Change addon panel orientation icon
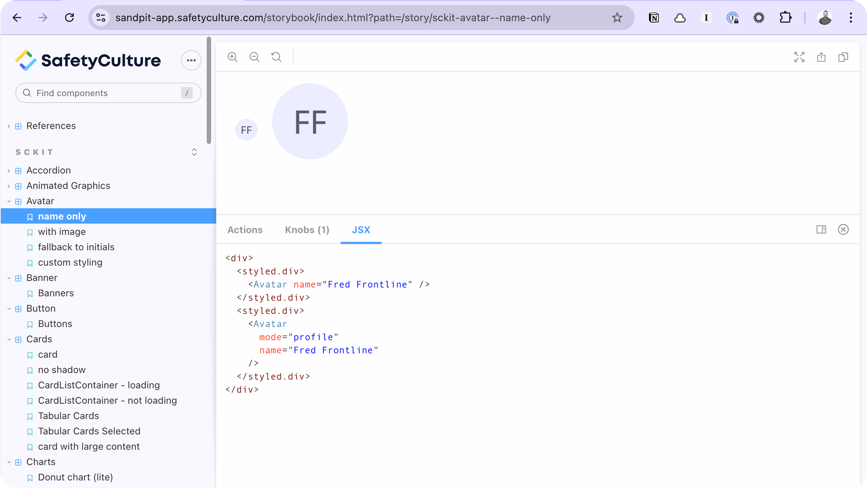 (x=821, y=229)
